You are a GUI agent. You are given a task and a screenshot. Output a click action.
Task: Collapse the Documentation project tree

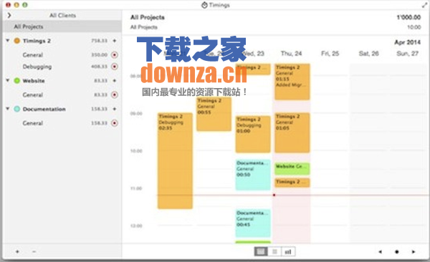(x=8, y=109)
